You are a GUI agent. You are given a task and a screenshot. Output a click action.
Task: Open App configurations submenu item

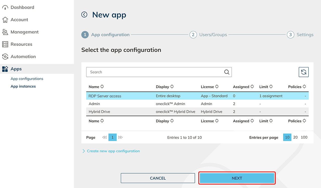[27, 79]
